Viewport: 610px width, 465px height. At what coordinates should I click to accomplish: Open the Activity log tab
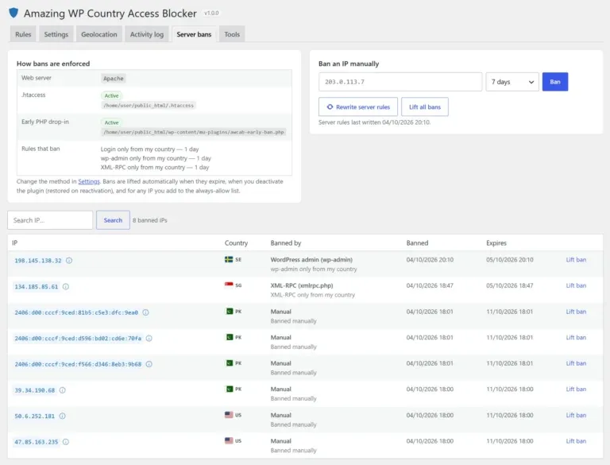tap(147, 34)
